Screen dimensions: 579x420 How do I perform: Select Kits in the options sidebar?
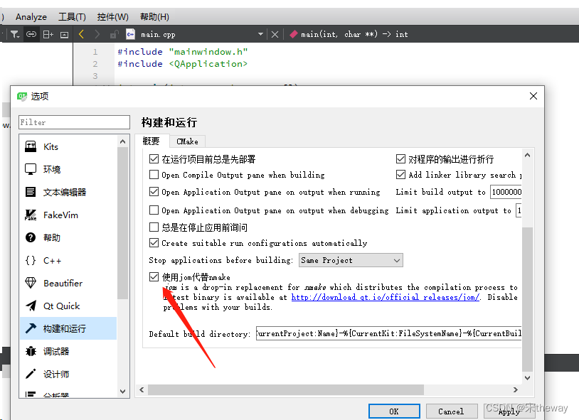(50, 146)
